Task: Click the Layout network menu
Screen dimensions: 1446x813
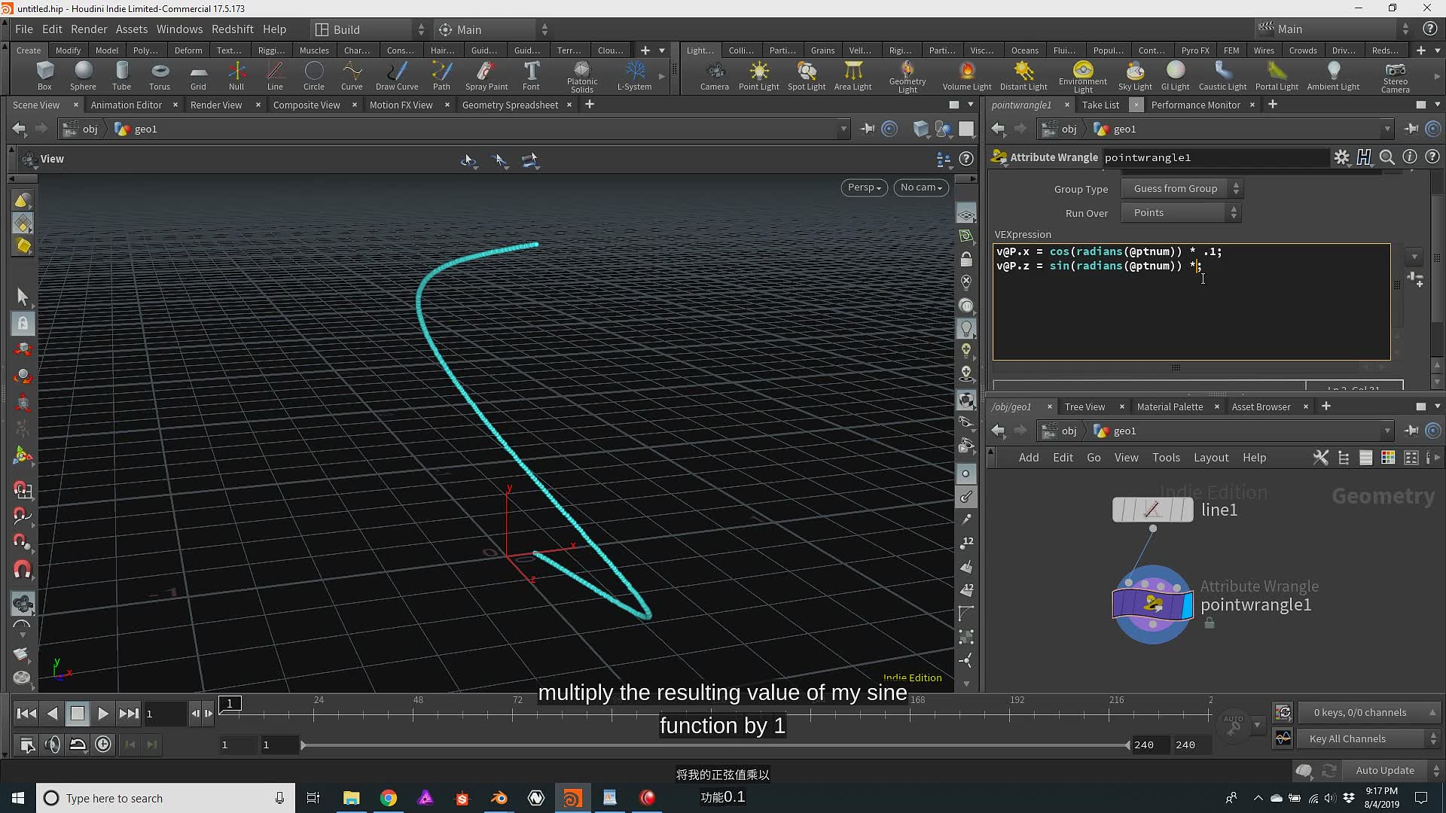Action: click(x=1211, y=458)
